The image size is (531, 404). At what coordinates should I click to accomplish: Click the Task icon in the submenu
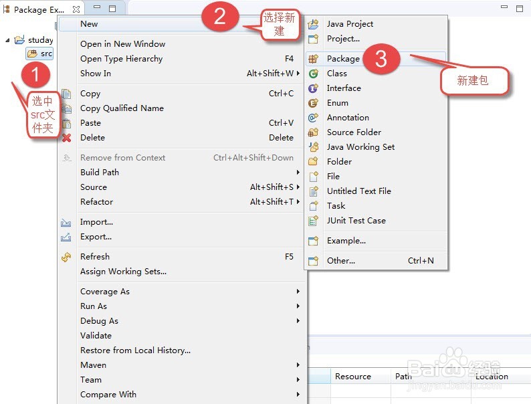314,206
